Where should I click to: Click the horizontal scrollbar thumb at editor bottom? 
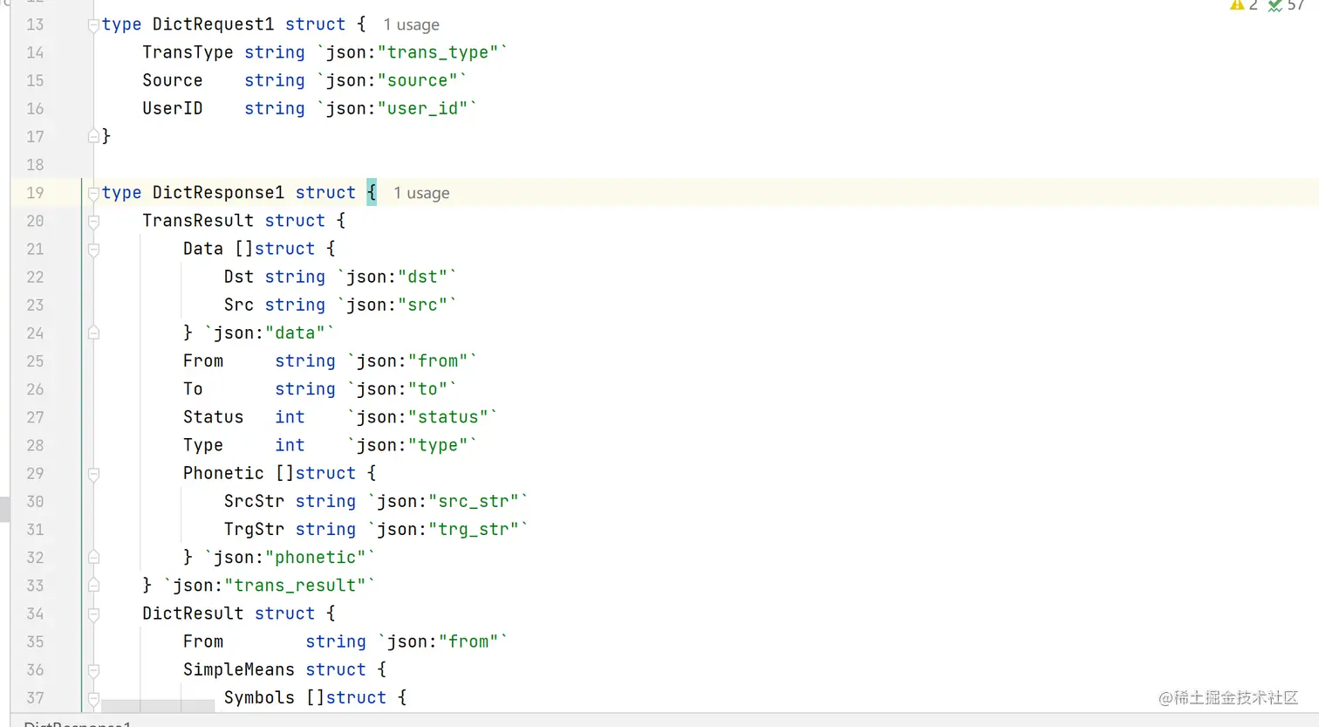tap(158, 704)
